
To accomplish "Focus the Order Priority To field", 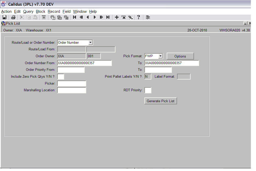I will point(158,70).
